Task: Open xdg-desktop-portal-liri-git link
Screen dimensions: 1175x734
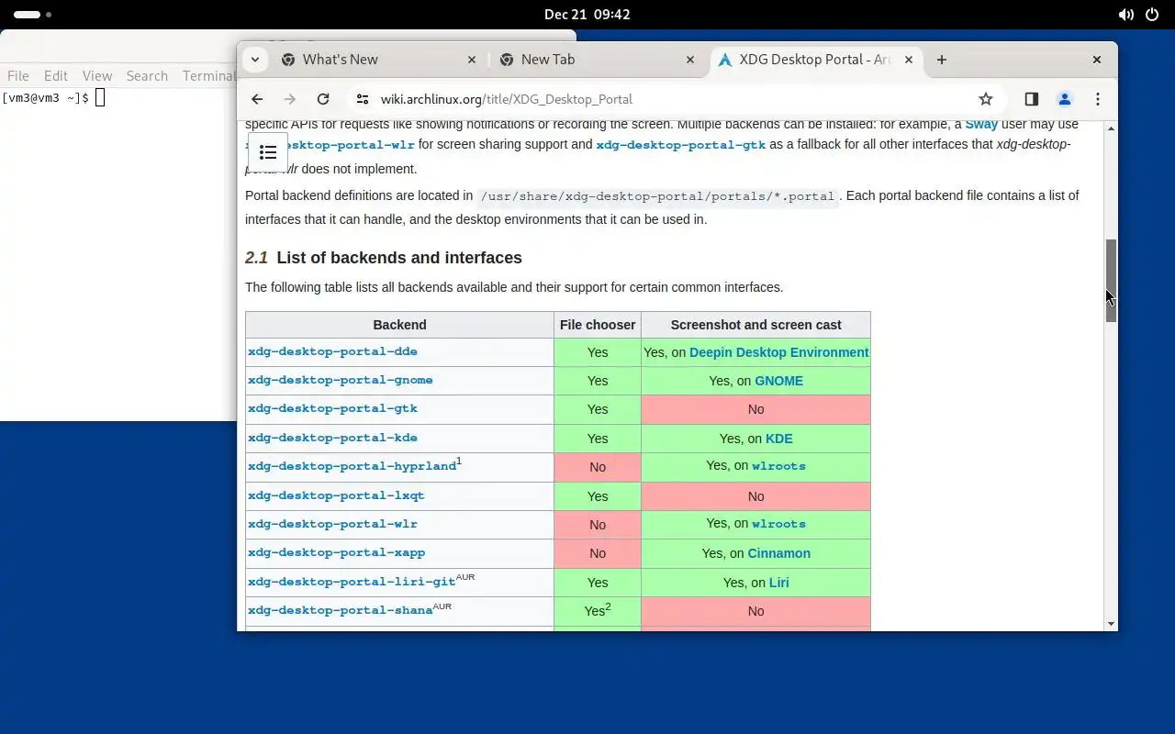Action: 352,582
